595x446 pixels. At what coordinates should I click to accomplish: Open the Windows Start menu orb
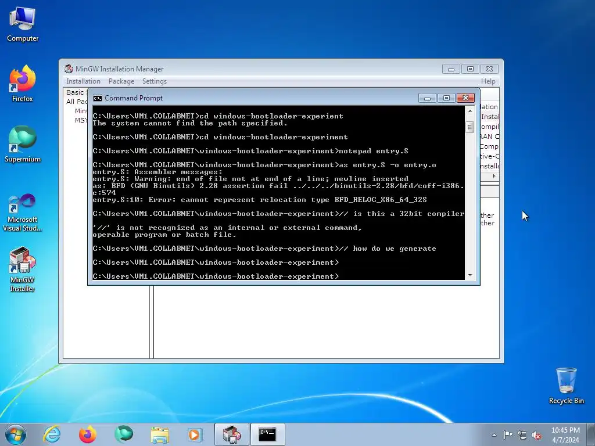tap(16, 434)
